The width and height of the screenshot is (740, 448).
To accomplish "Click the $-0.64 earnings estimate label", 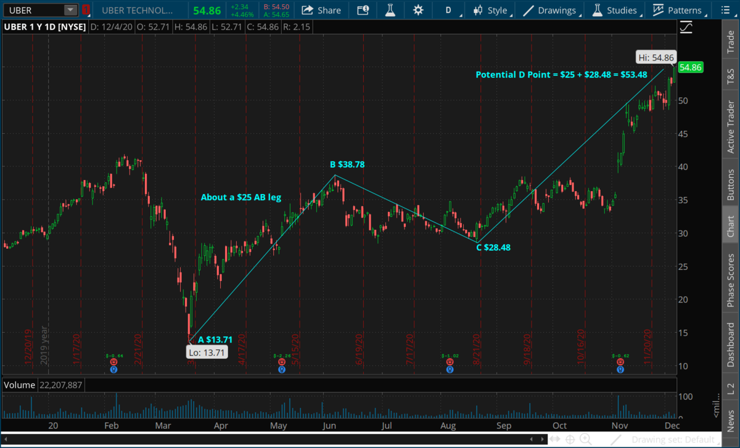I will pos(113,356).
